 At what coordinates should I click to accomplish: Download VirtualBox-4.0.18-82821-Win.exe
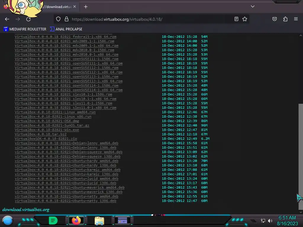click(x=47, y=130)
